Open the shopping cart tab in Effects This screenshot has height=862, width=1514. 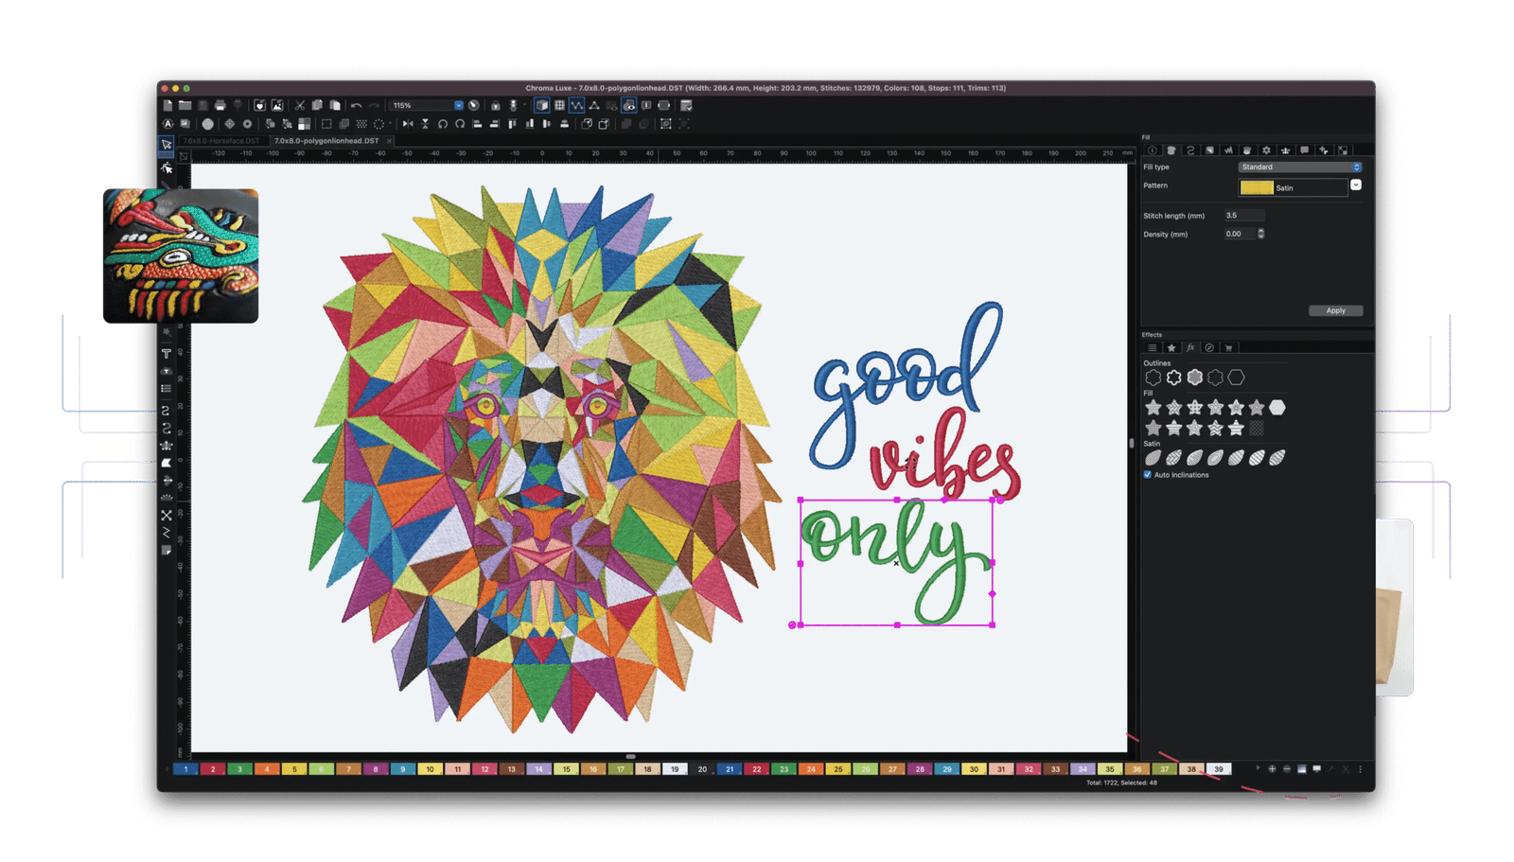click(1228, 348)
